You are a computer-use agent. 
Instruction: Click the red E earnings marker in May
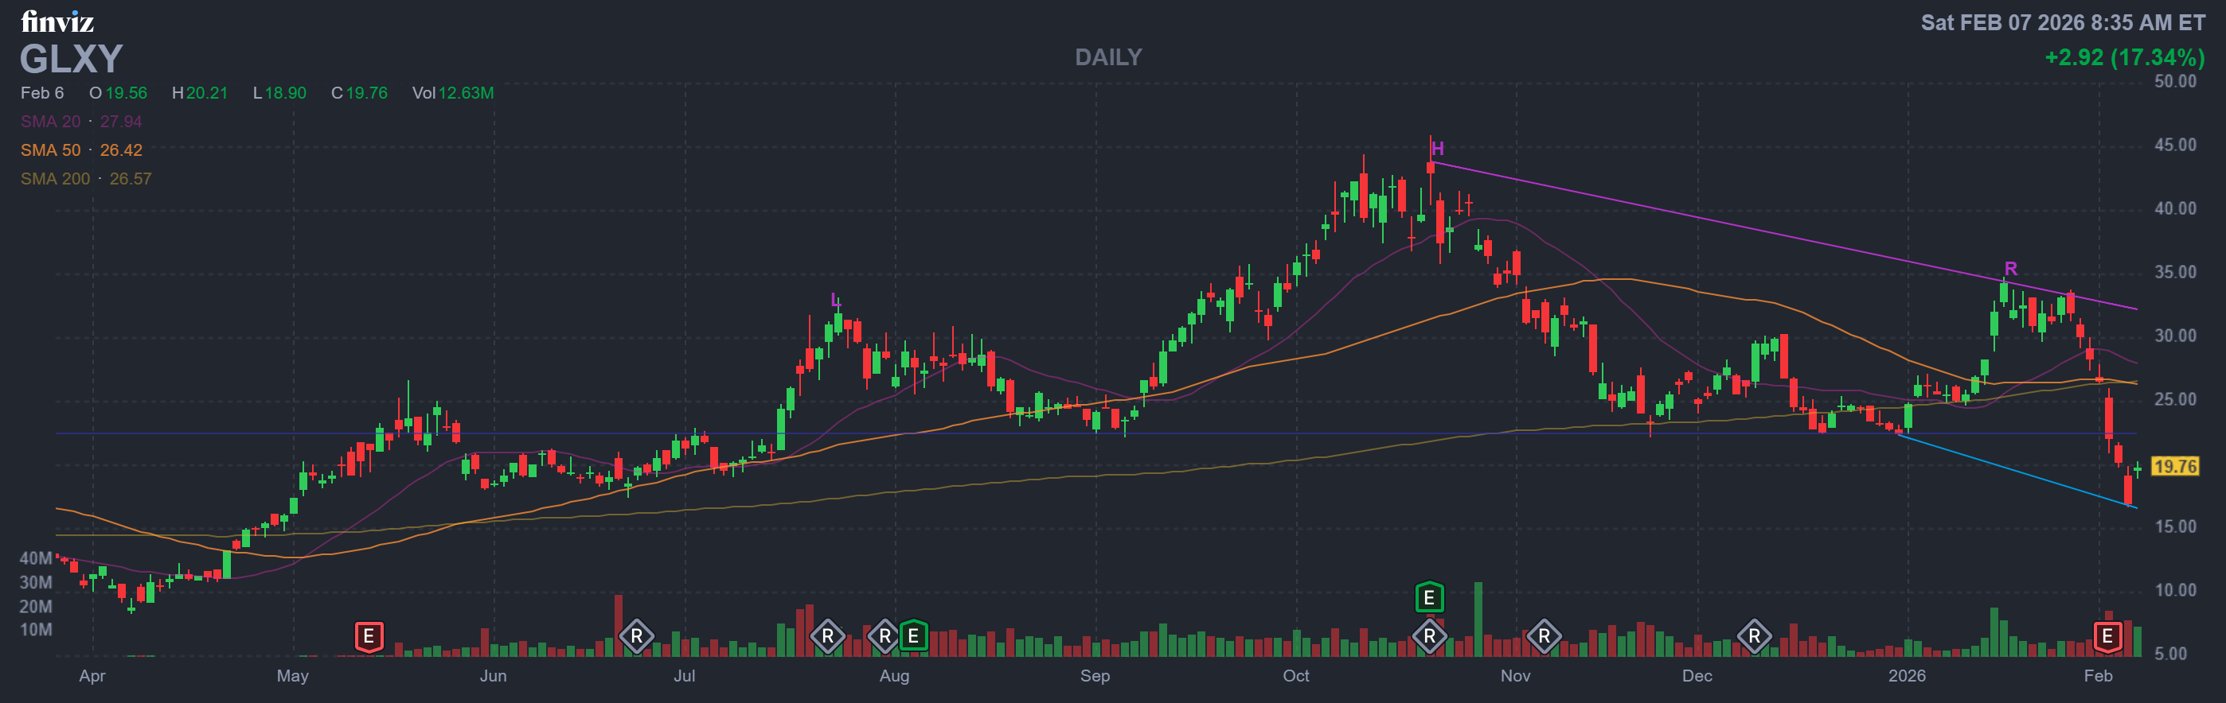368,636
